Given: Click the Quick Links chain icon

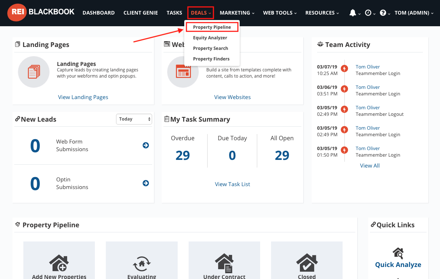Looking at the screenshot, I should pyautogui.click(x=373, y=225).
